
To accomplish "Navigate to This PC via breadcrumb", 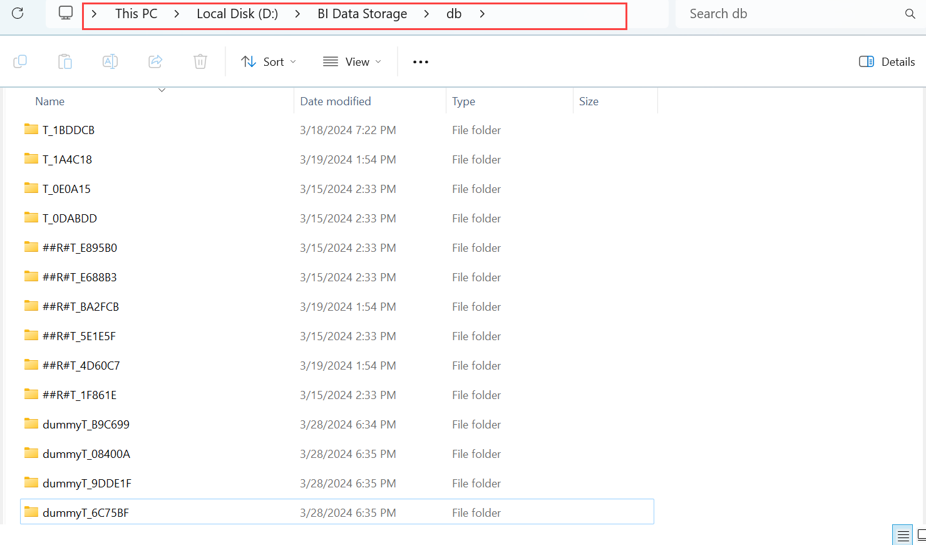I will pos(136,13).
